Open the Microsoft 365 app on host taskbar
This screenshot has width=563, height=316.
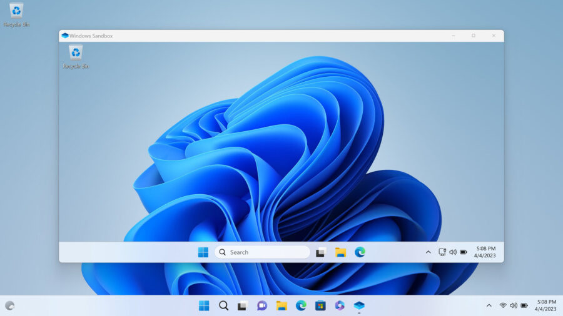click(340, 305)
